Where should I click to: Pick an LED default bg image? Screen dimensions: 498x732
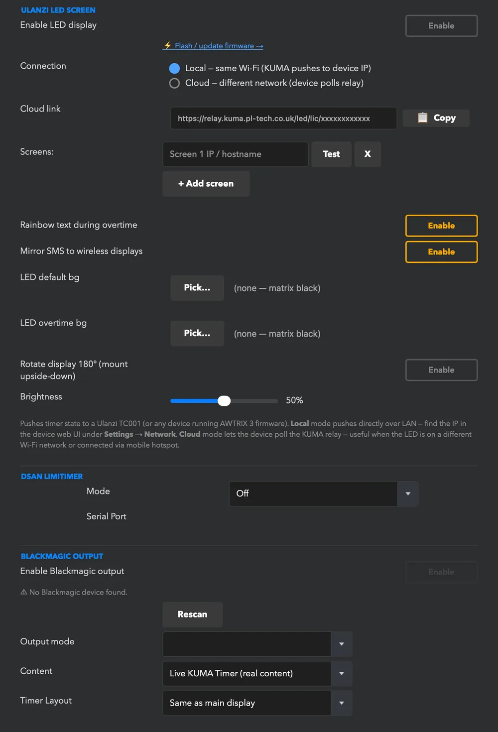197,288
